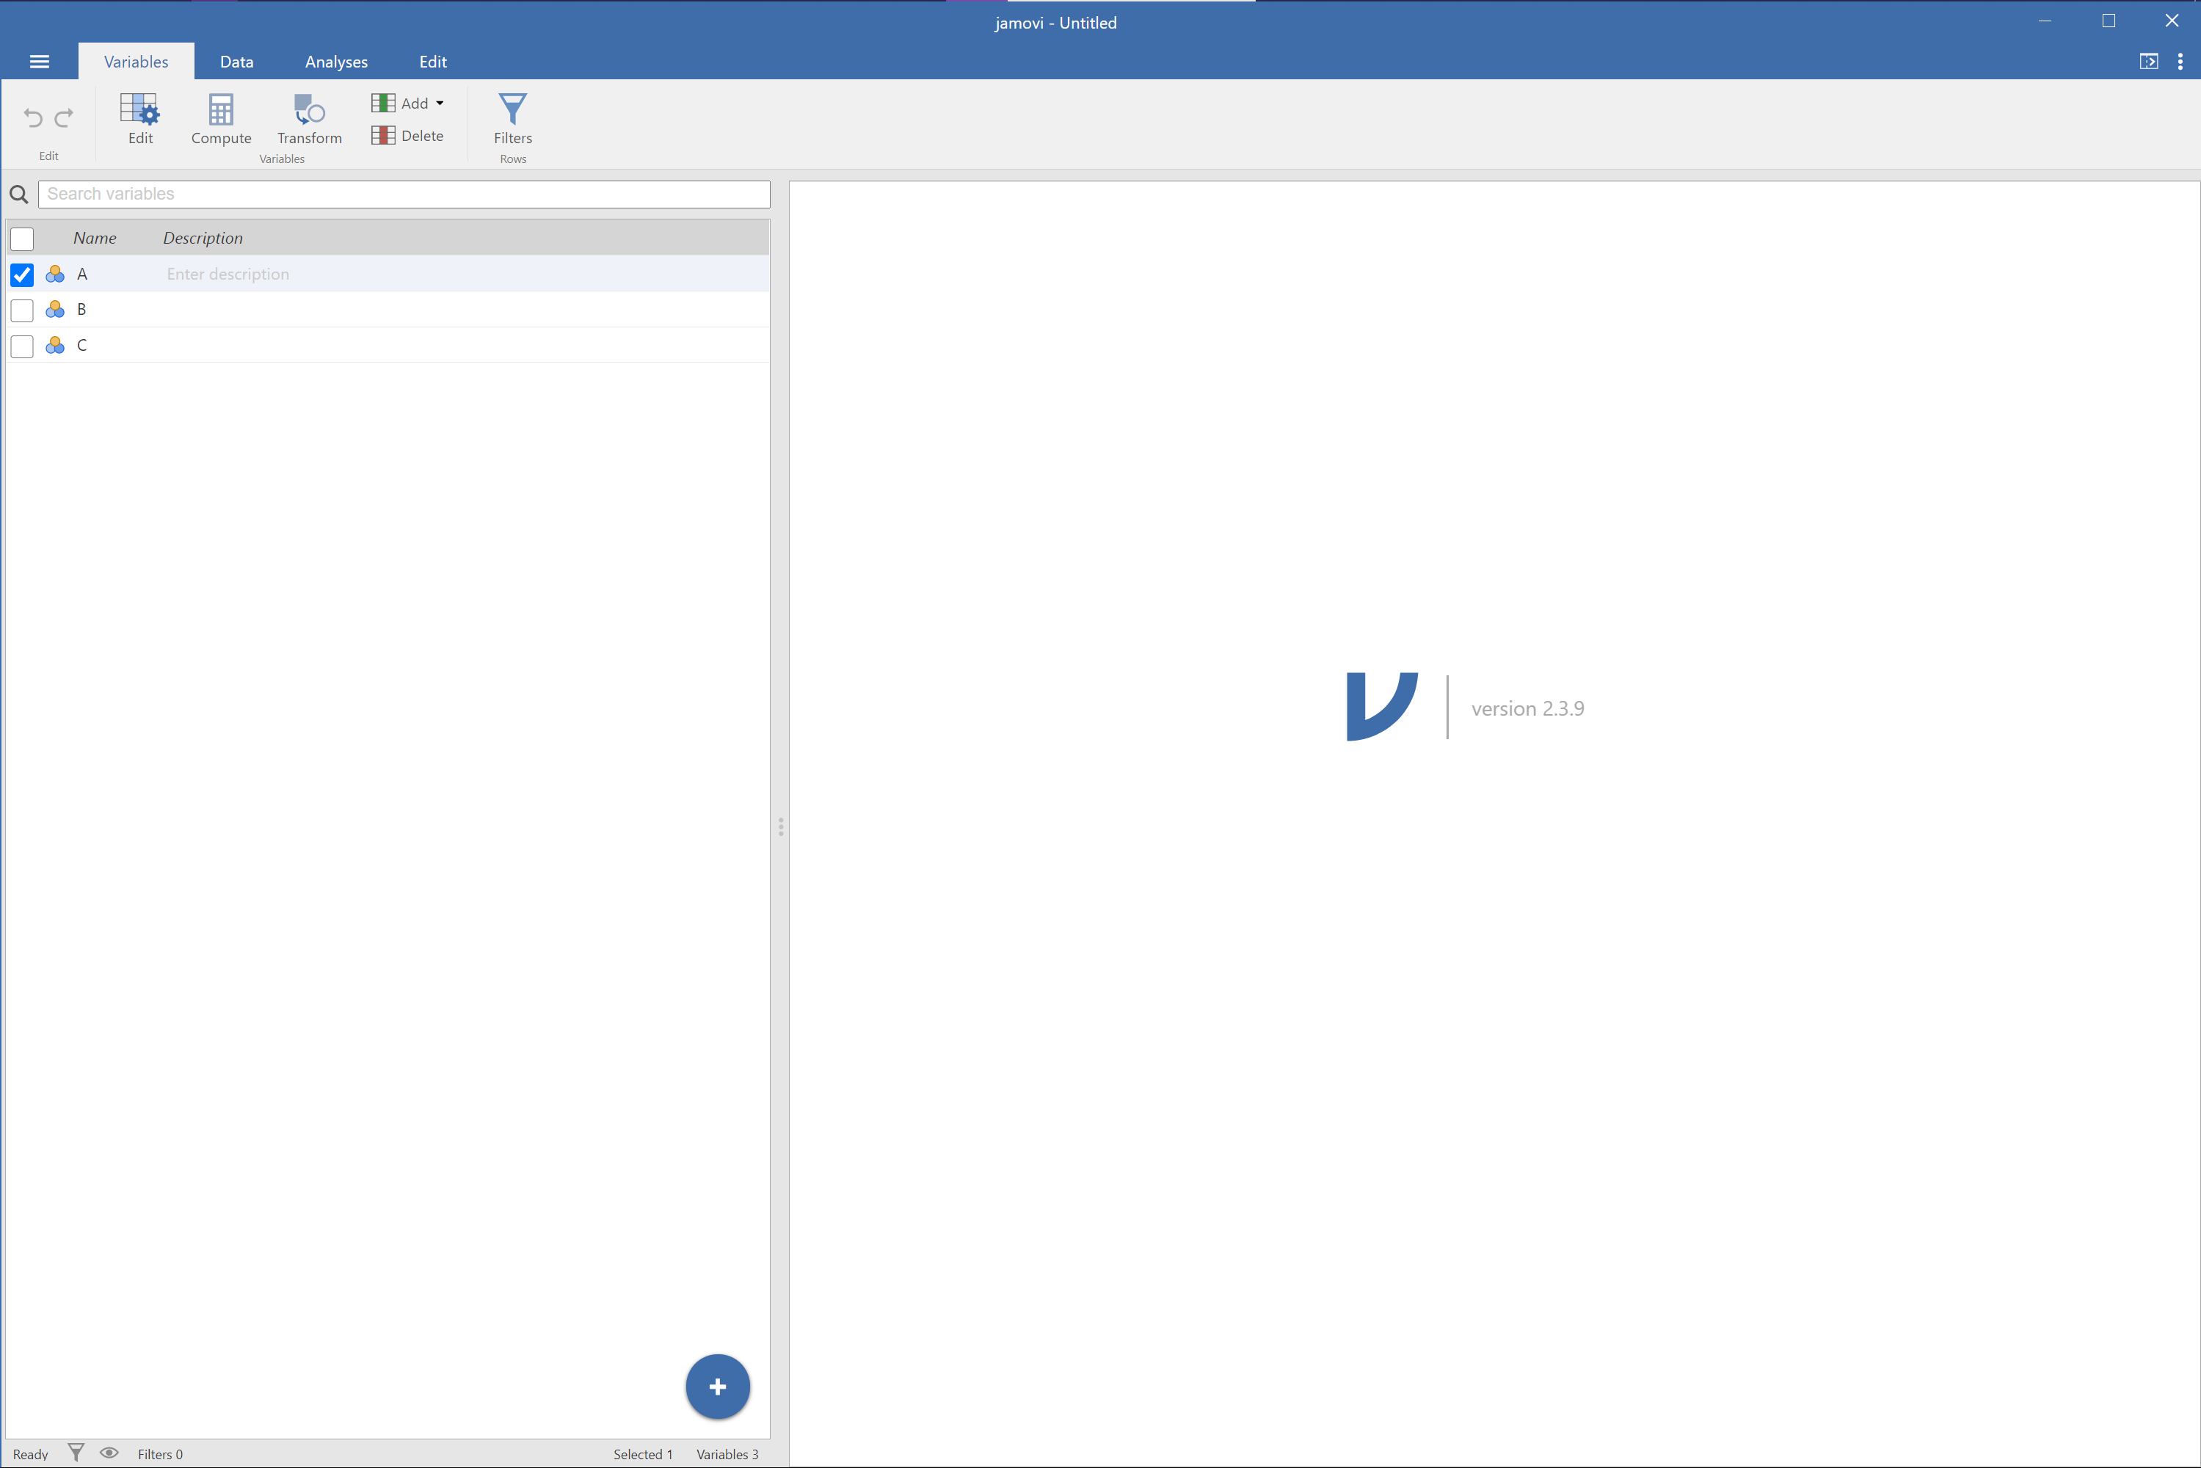Click the nominal type icon for variable C

pos(55,346)
